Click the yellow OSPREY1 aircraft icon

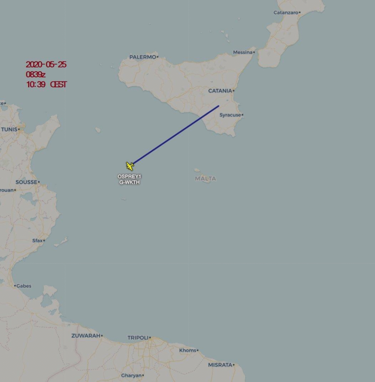tap(130, 166)
